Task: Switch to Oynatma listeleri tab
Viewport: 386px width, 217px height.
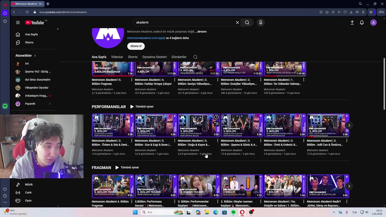Action: click(154, 57)
